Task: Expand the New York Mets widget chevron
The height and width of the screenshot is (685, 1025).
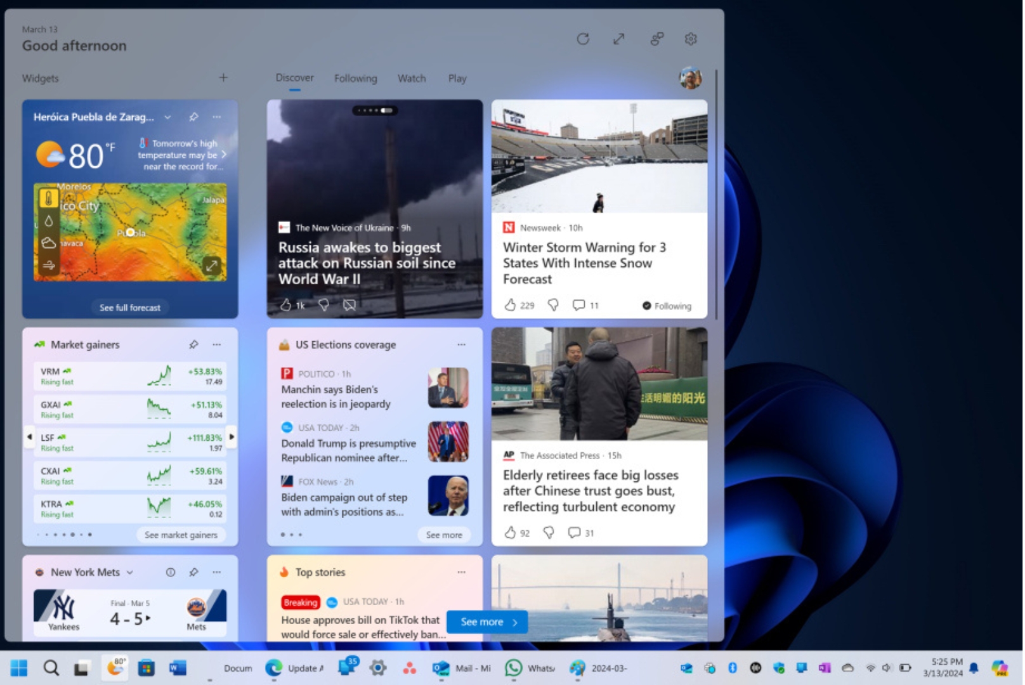Action: point(129,572)
